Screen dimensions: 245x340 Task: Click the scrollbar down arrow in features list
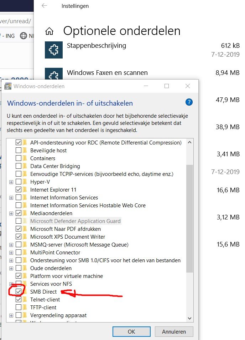(189, 318)
